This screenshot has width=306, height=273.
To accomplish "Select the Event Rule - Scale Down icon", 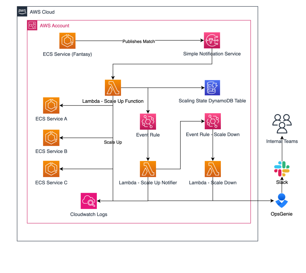I will (212, 121).
